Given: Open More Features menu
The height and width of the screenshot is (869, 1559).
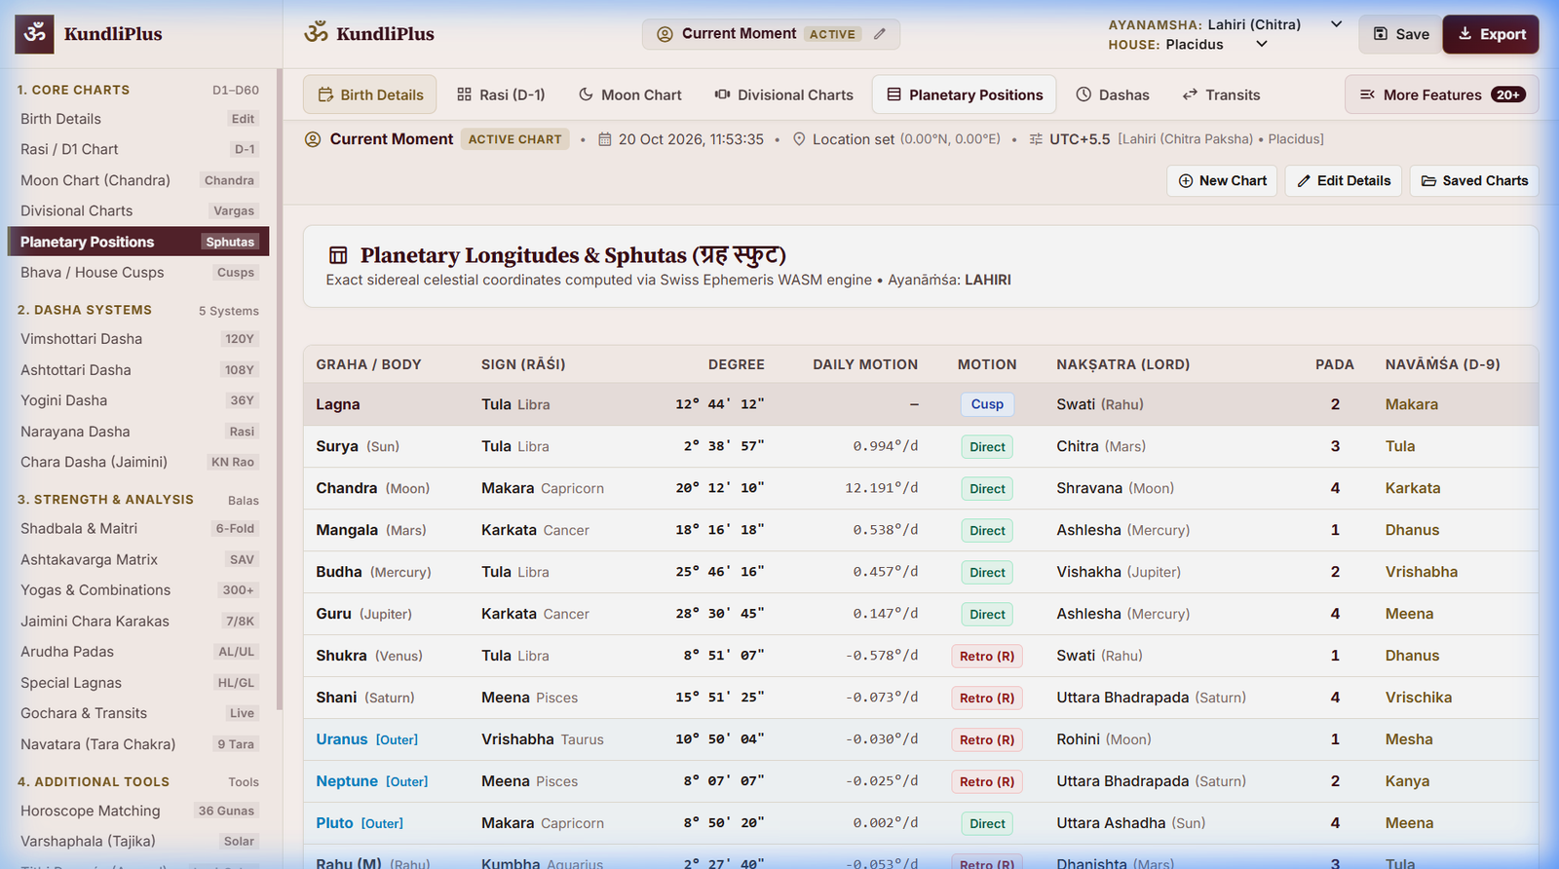Looking at the screenshot, I should (x=1442, y=94).
